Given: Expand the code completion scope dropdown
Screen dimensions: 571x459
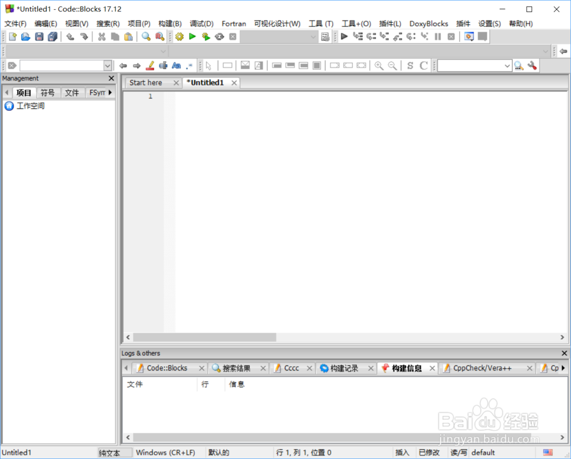Looking at the screenshot, I should coord(163,51).
